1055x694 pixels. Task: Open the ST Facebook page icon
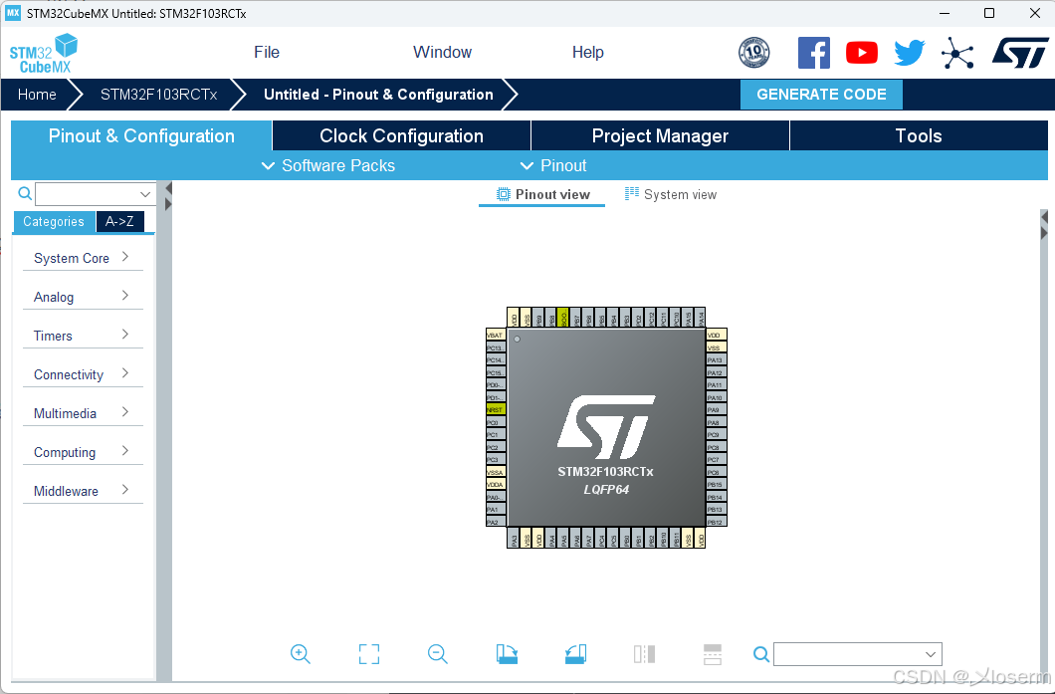pos(813,53)
